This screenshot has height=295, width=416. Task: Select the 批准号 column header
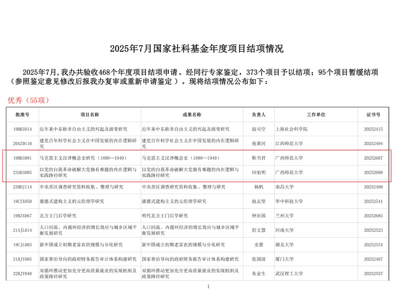pos(22,114)
